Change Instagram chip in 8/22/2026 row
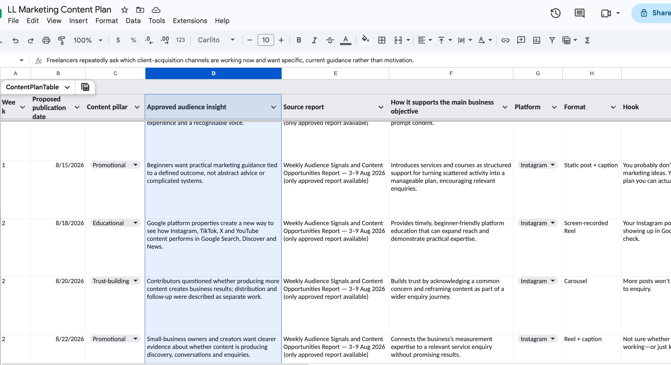Screen dimensions: 671x365 coord(538,339)
